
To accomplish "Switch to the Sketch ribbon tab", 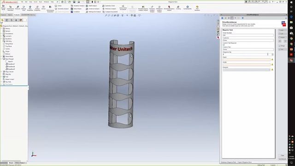I will click(x=10, y=15).
